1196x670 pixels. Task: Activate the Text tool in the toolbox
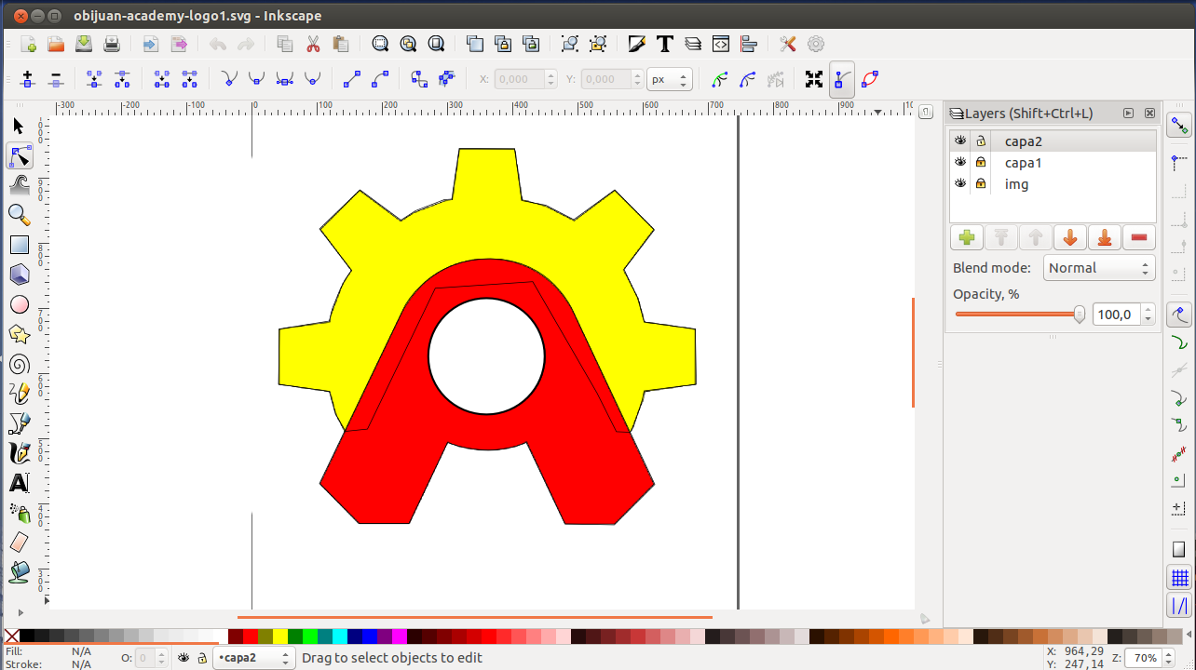[19, 483]
